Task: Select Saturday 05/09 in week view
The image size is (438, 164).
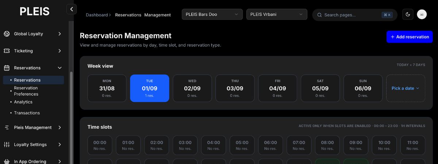Action: coord(320,88)
